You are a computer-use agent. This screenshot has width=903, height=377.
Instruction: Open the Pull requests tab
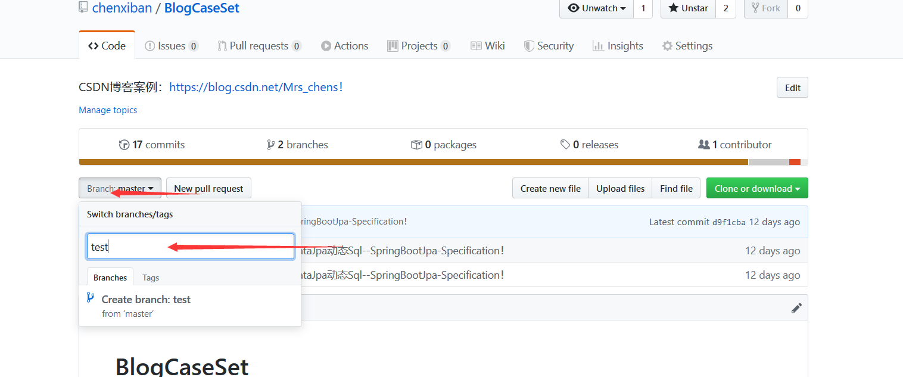(259, 46)
